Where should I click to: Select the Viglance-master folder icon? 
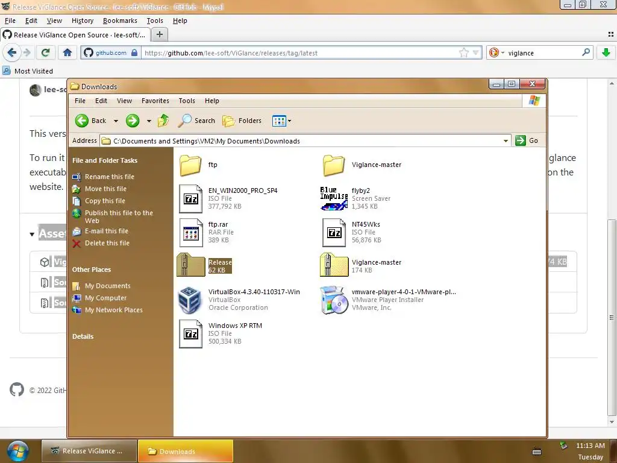[334, 165]
